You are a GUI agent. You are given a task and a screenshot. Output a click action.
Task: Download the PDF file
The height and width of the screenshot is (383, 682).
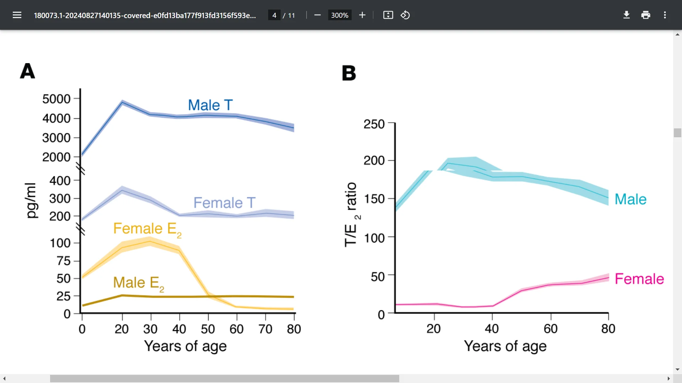point(627,15)
